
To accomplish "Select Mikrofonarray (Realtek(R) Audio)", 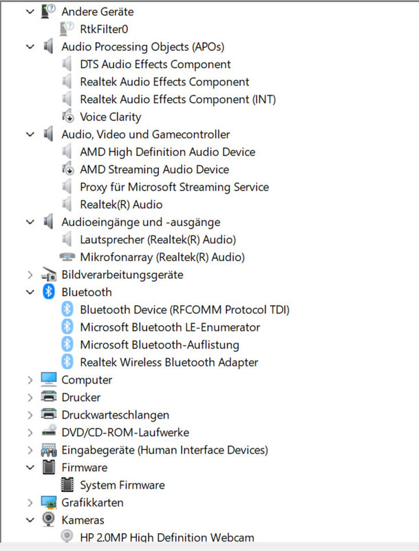I will (x=162, y=257).
